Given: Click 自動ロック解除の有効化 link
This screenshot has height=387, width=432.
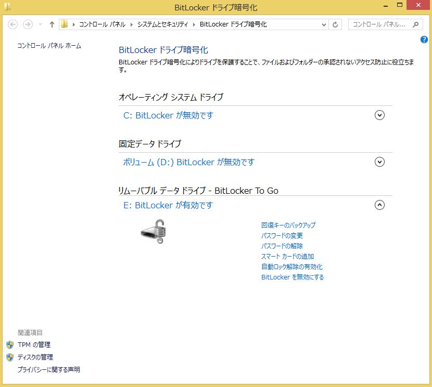Looking at the screenshot, I should click(x=292, y=267).
